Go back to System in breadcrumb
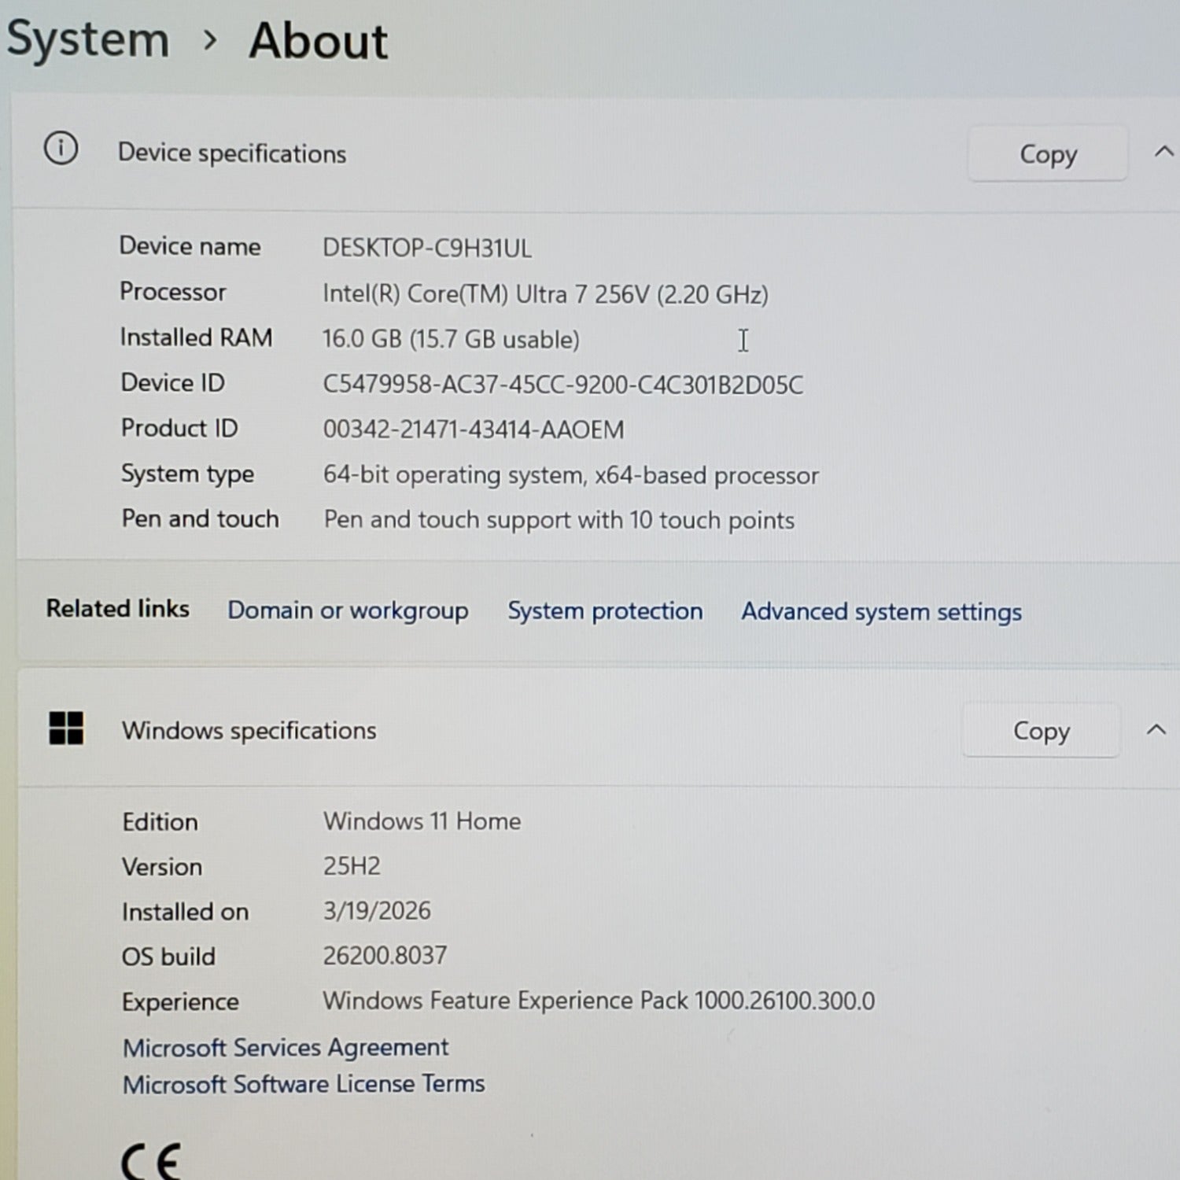 coord(87,39)
